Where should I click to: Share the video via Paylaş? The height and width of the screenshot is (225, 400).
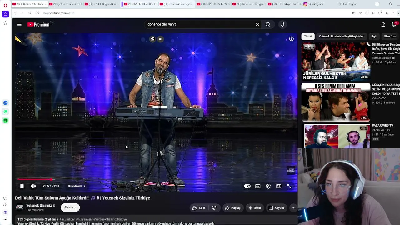click(233, 208)
